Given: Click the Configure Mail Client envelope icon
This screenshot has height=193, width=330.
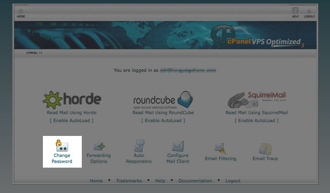Looking at the screenshot, I should [178, 146].
